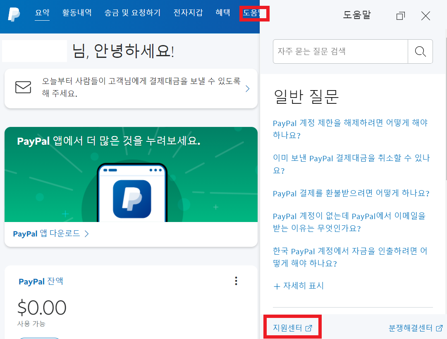The image size is (447, 339).
Task: Click the 님, 안녕하세요! greeting
Action: (x=123, y=51)
